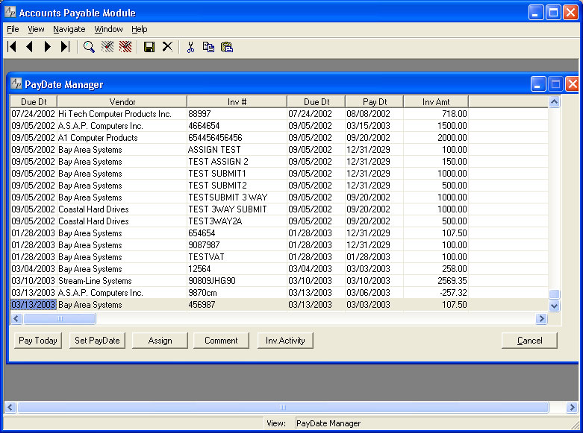Select TEST 3WAY SUBMIT invoice cell
This screenshot has width=583, height=433.
point(237,209)
